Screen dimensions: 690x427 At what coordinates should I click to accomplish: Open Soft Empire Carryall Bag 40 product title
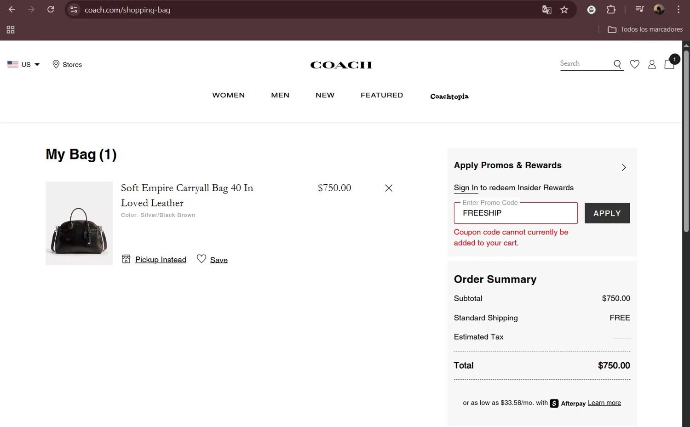(187, 195)
